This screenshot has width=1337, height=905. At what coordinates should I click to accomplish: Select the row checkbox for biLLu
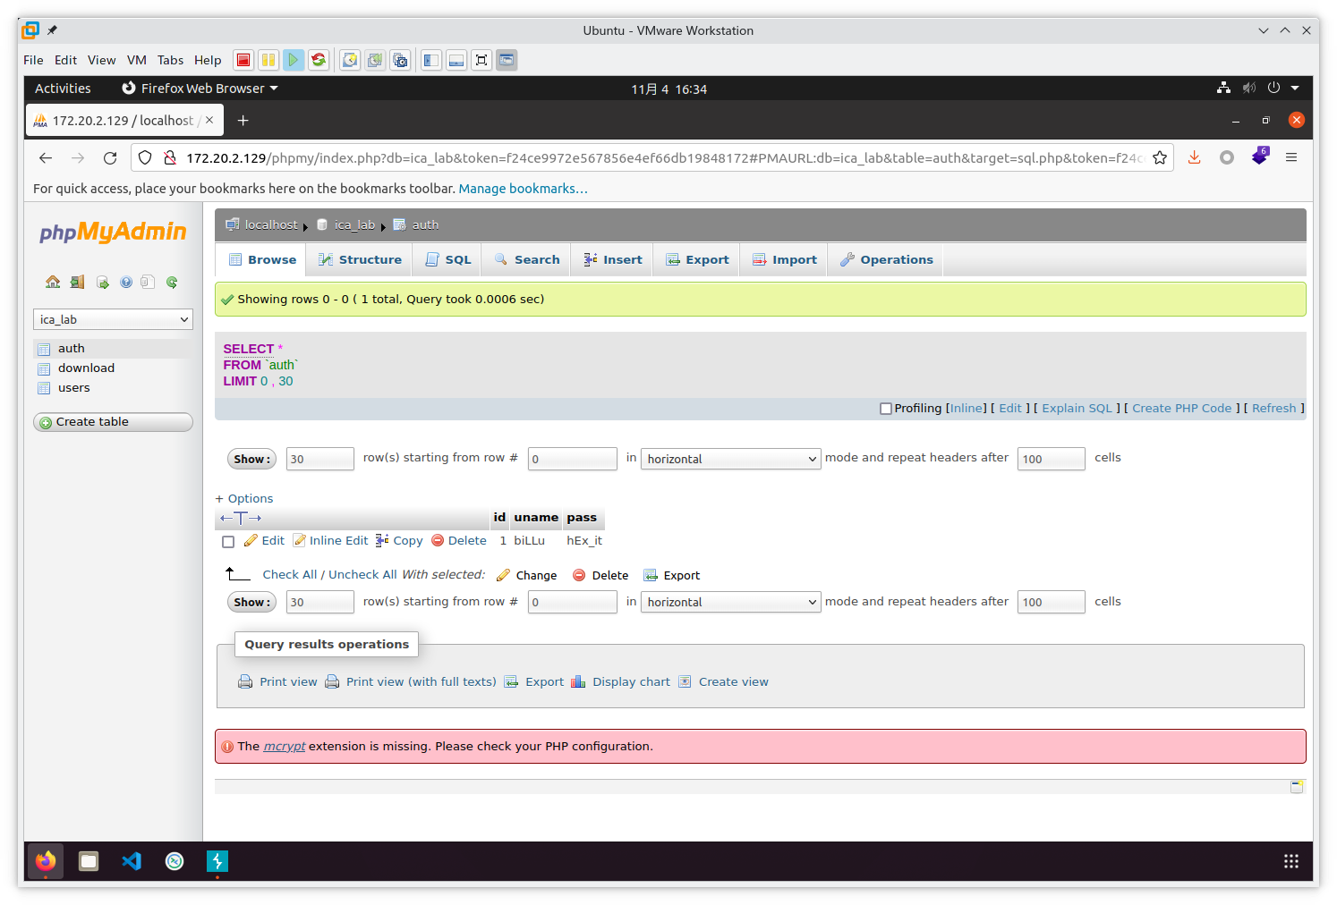(x=228, y=542)
